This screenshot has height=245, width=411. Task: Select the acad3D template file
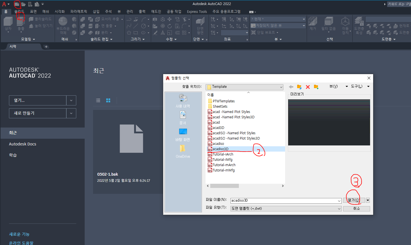pos(218,128)
